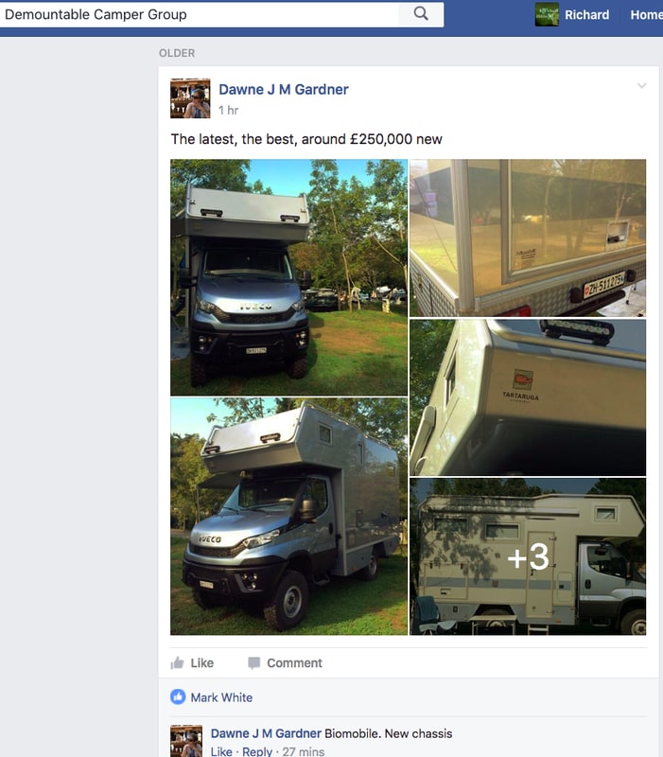The width and height of the screenshot is (663, 757).
Task: Go to Home in the top bar
Action: [646, 15]
